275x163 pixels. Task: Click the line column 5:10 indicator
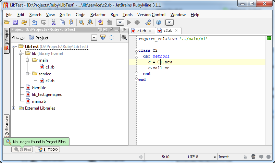click(165, 157)
